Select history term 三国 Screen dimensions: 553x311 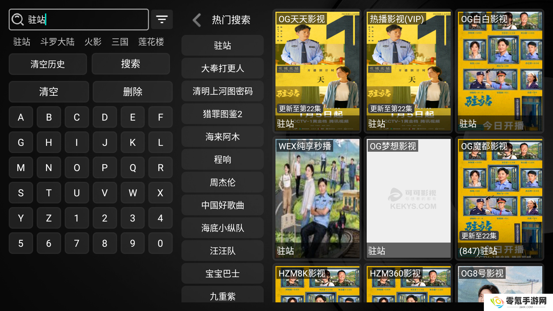click(x=120, y=42)
